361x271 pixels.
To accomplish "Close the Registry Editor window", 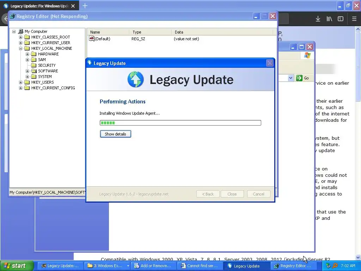I will click(x=273, y=16).
